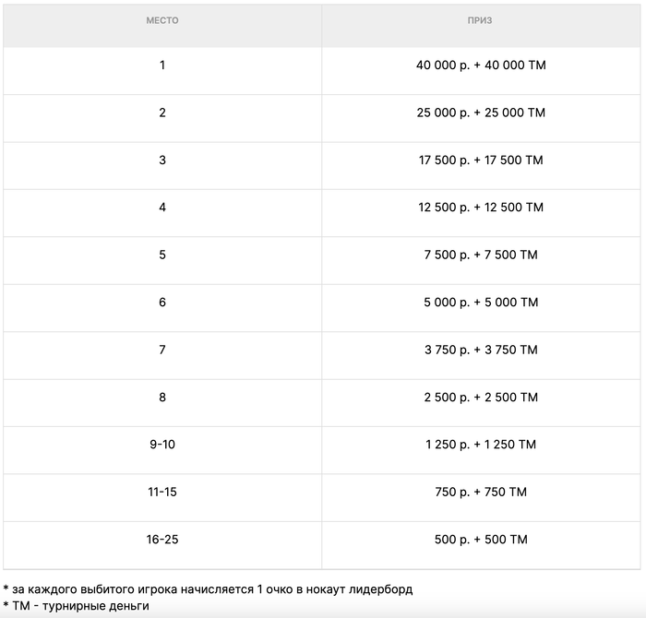
Task: Click the 1 250 р. + 1 250 ТМ prize
Action: 480,445
